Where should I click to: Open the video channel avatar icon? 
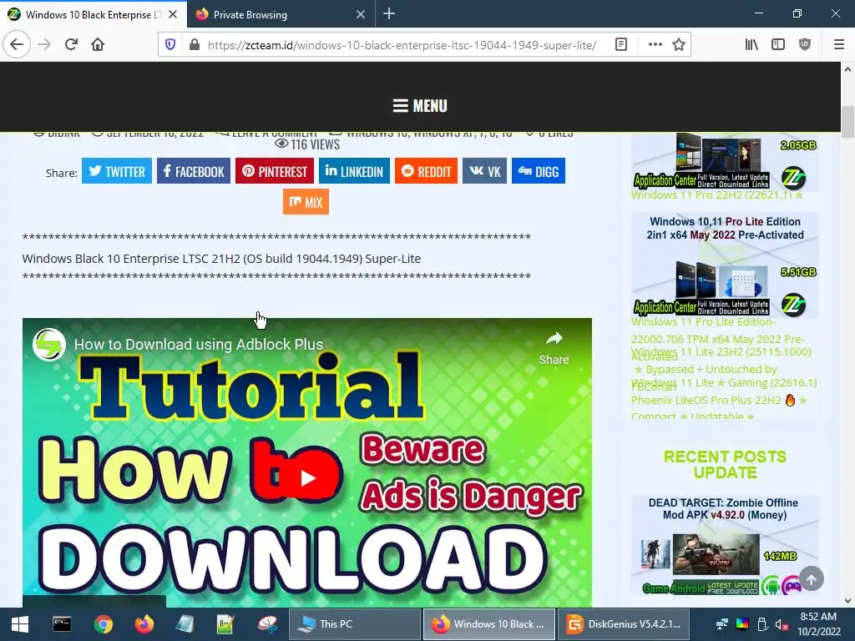click(x=49, y=345)
